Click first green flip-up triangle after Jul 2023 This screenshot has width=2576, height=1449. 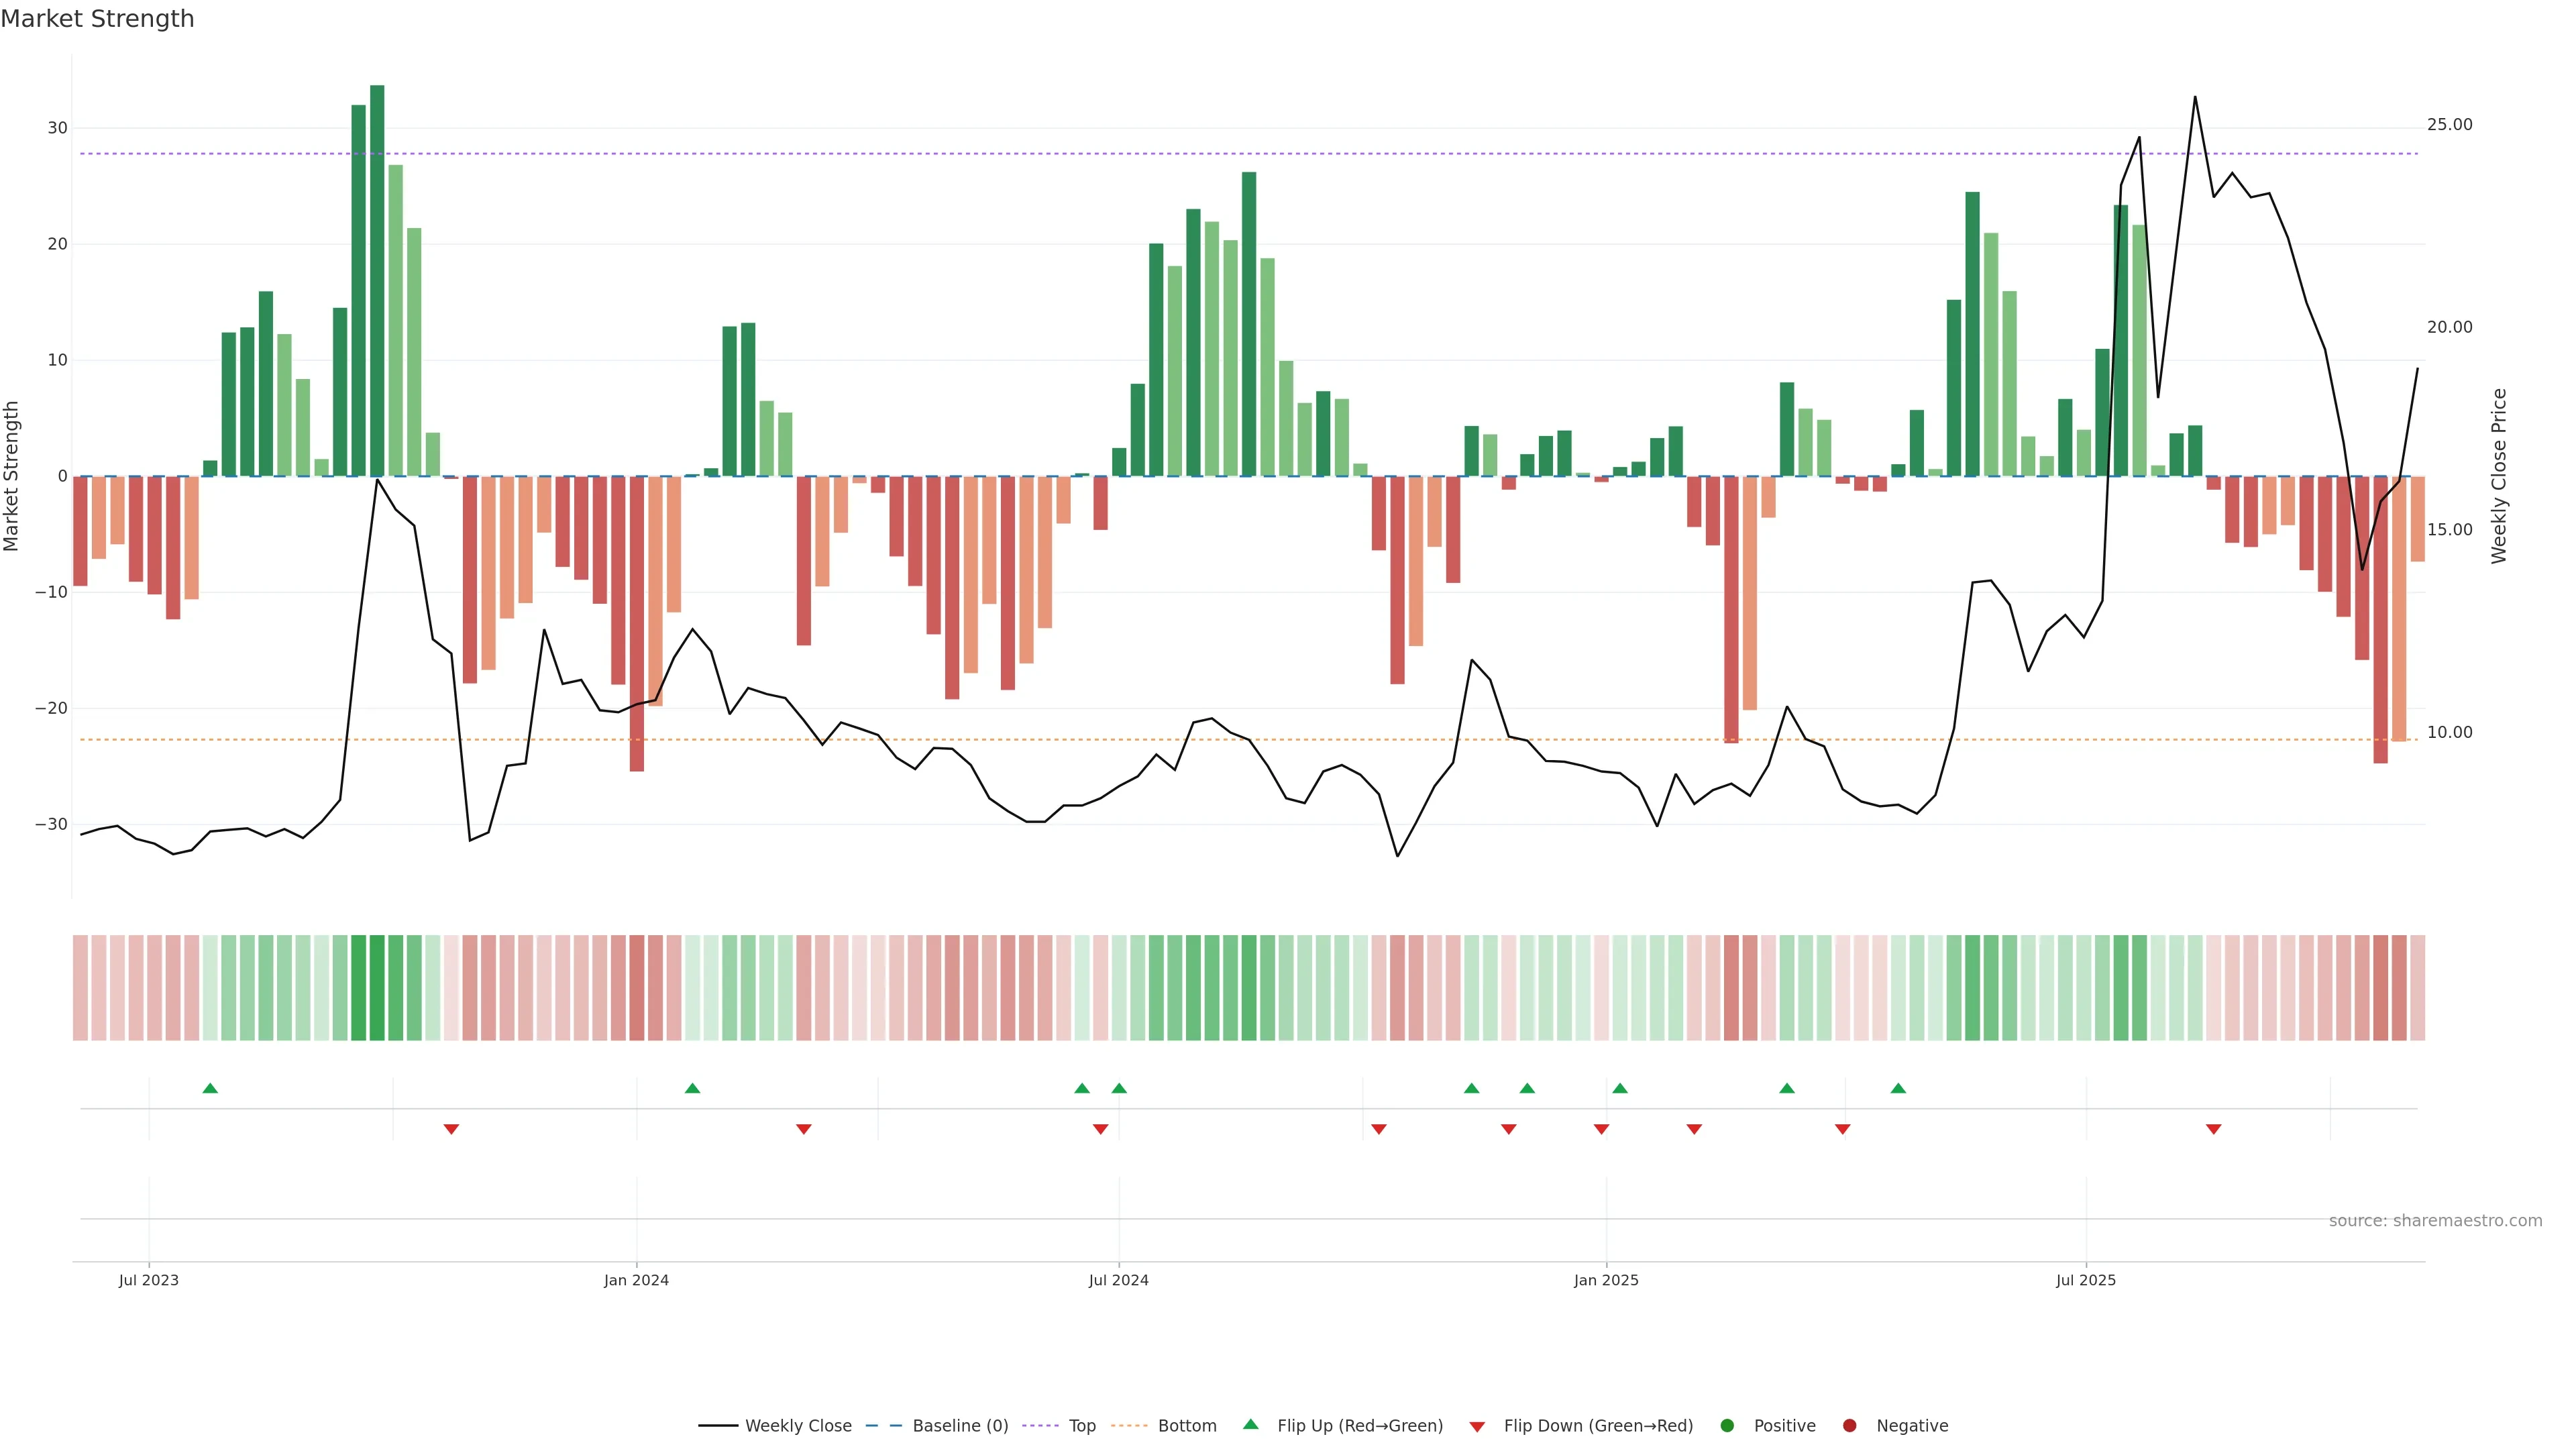click(210, 1088)
